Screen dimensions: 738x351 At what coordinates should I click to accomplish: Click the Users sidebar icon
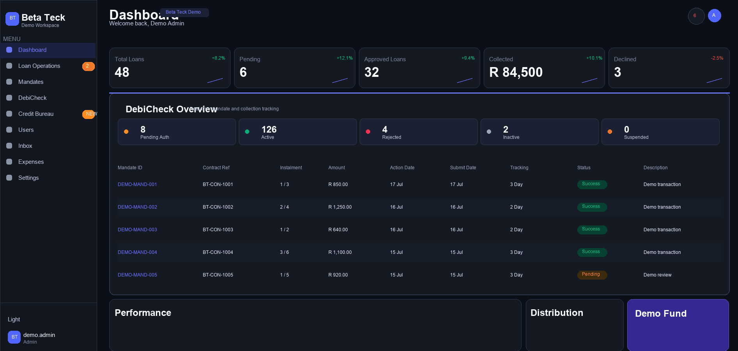click(9, 130)
